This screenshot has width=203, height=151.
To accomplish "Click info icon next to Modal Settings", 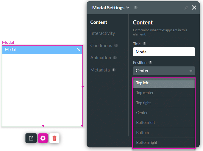I will [x=136, y=7].
